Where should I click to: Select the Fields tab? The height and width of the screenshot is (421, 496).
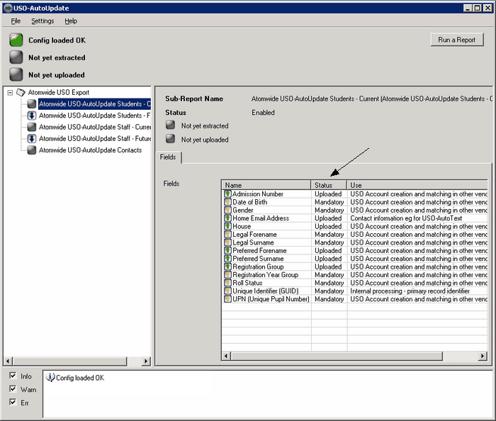click(x=168, y=157)
